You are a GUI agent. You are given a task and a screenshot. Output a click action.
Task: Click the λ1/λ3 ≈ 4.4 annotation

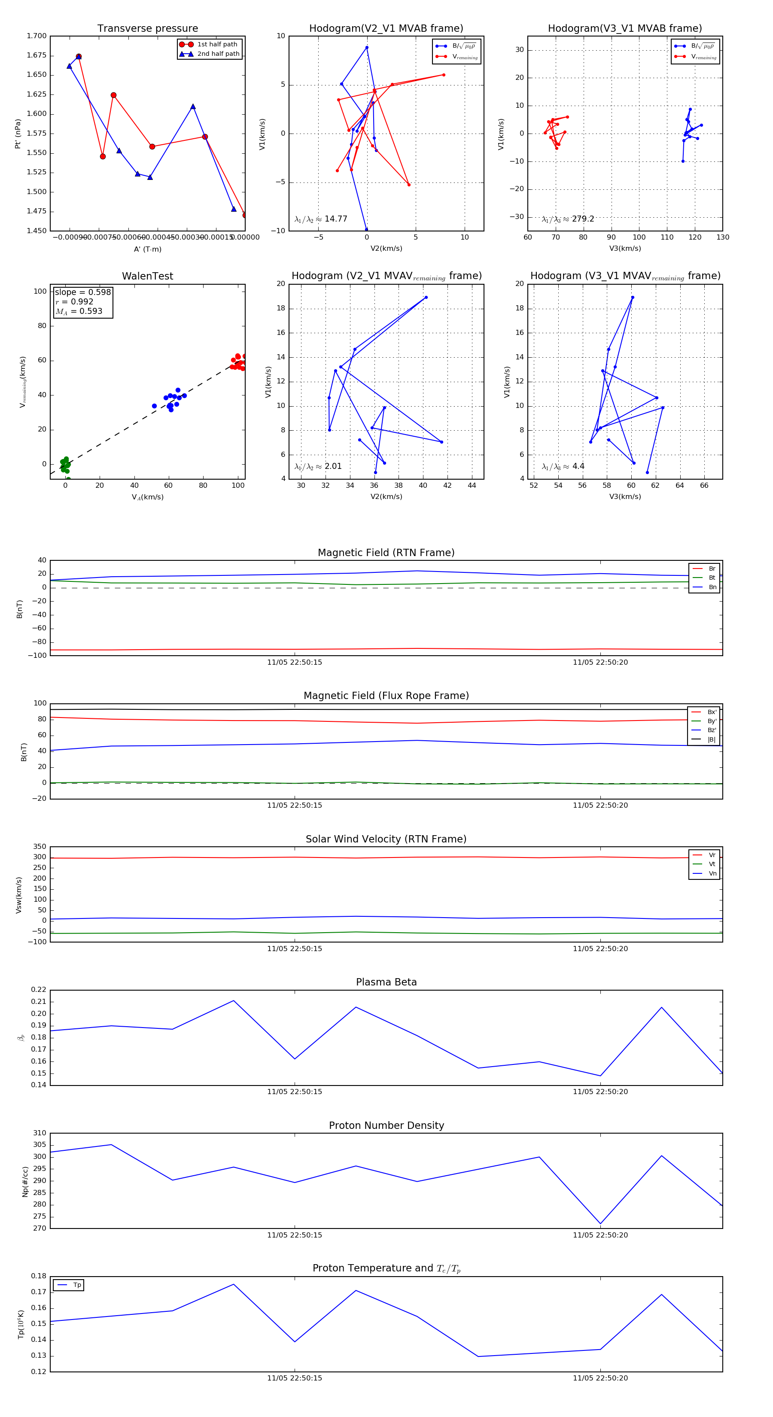(x=563, y=466)
